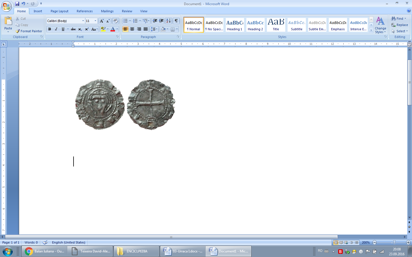
Task: Expand the Styles gallery more arrow
Action: [x=371, y=30]
